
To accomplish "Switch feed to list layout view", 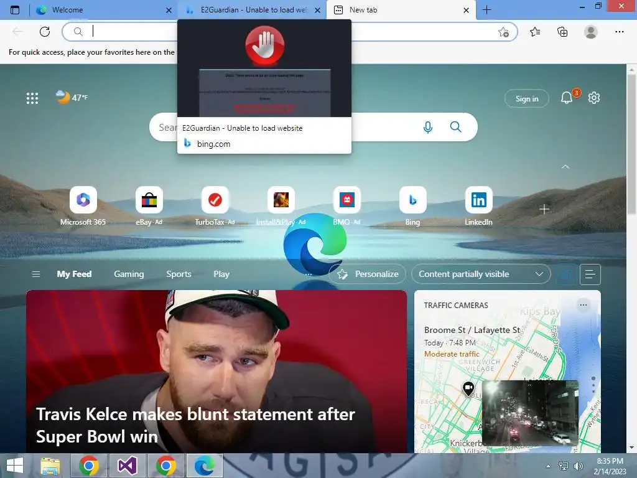I will point(590,274).
